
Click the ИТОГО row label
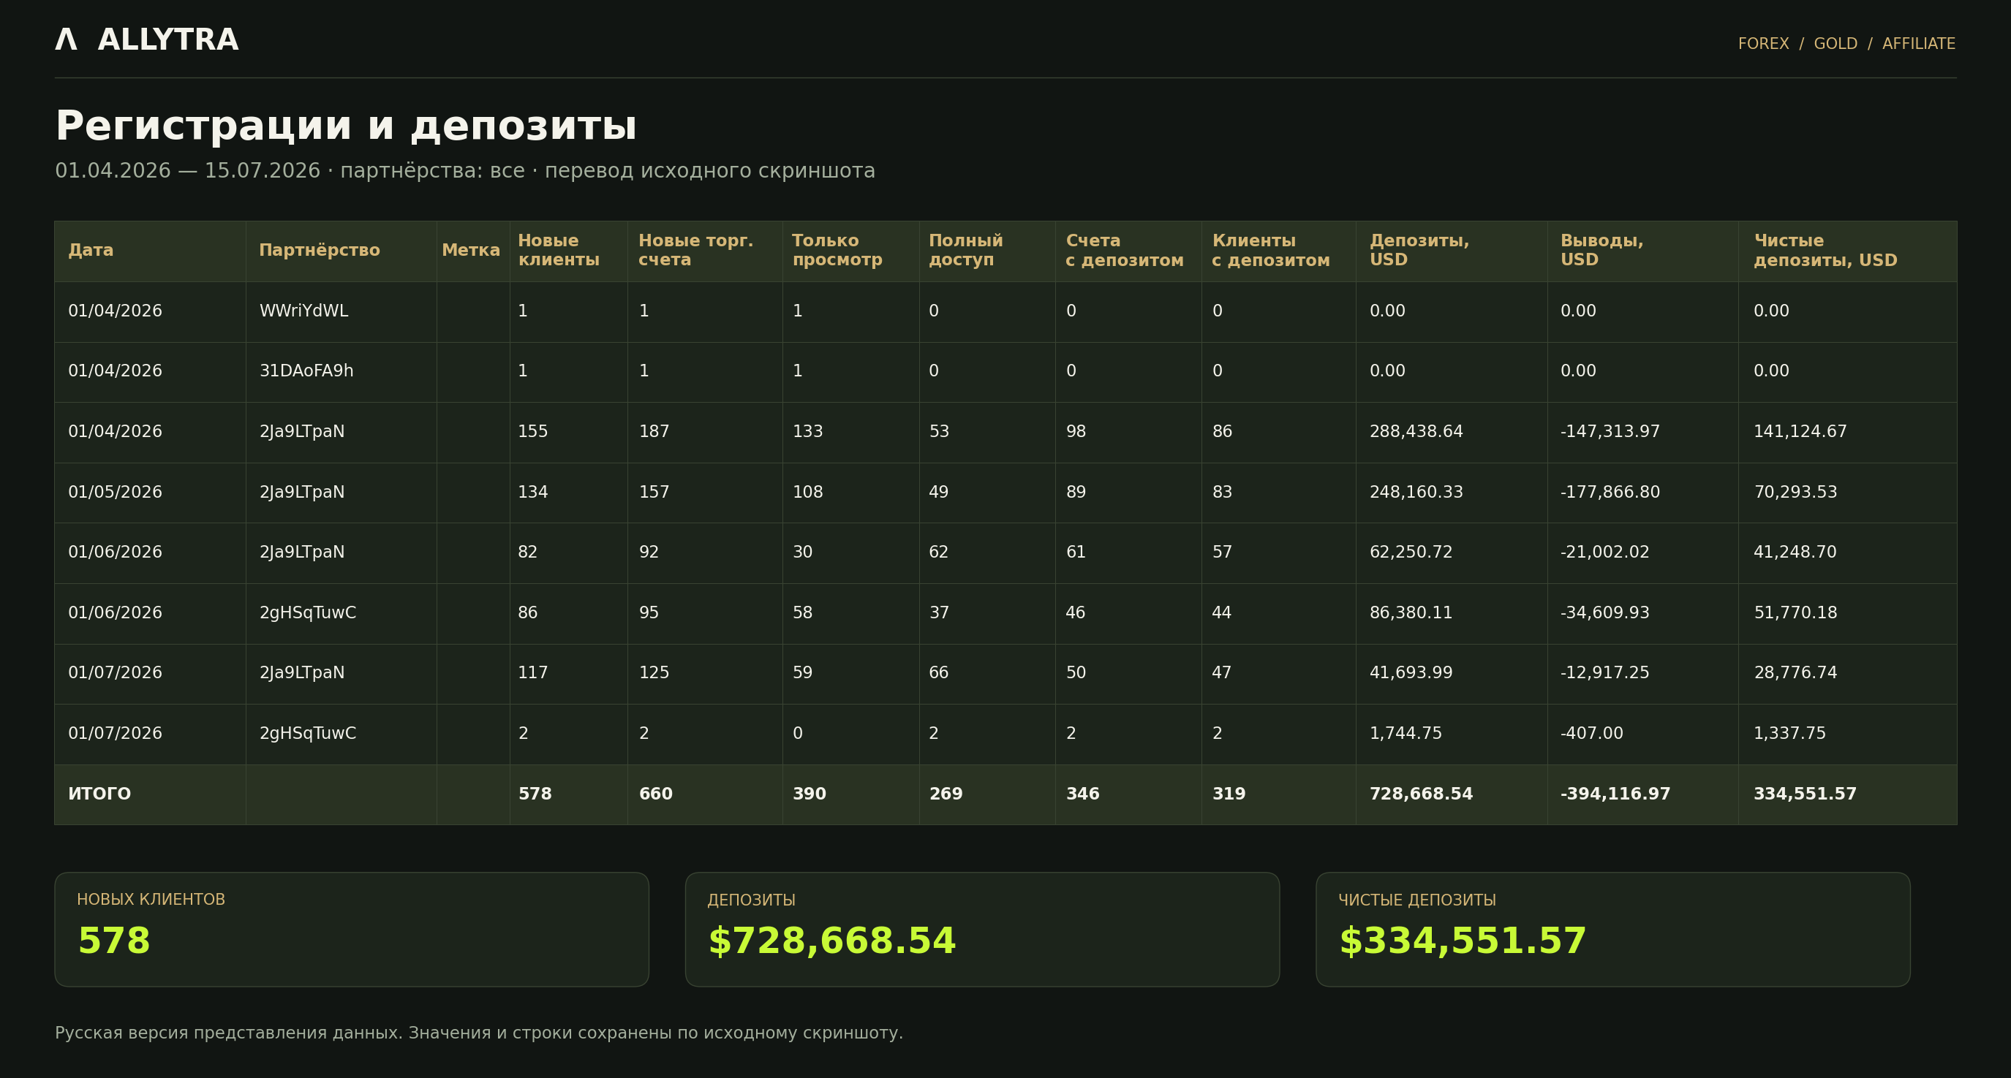point(99,794)
